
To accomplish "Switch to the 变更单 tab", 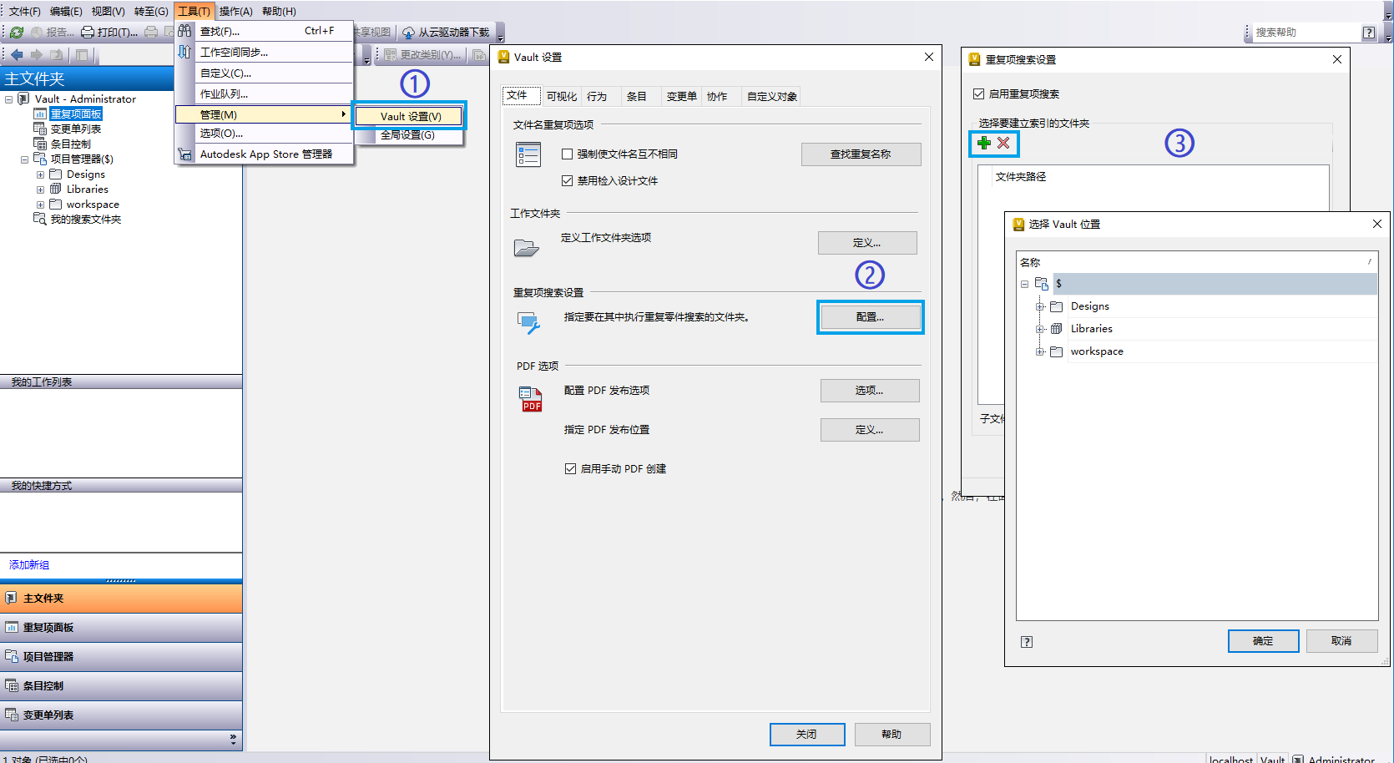I will (x=682, y=97).
